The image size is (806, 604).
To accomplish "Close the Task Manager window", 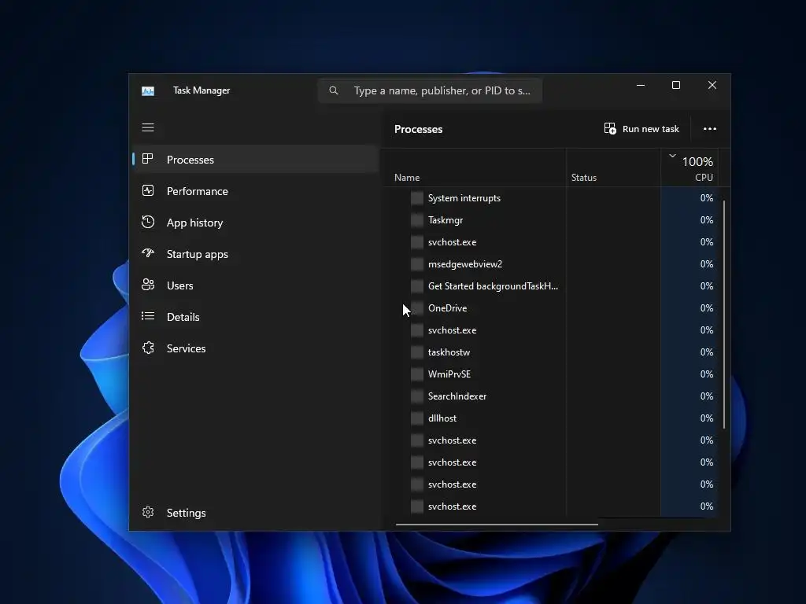I will [x=712, y=85].
